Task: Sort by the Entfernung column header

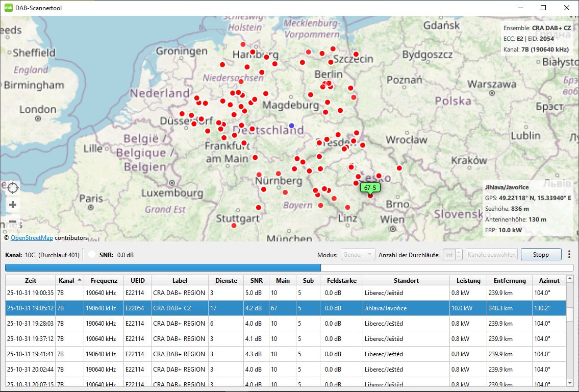Action: pyautogui.click(x=509, y=280)
